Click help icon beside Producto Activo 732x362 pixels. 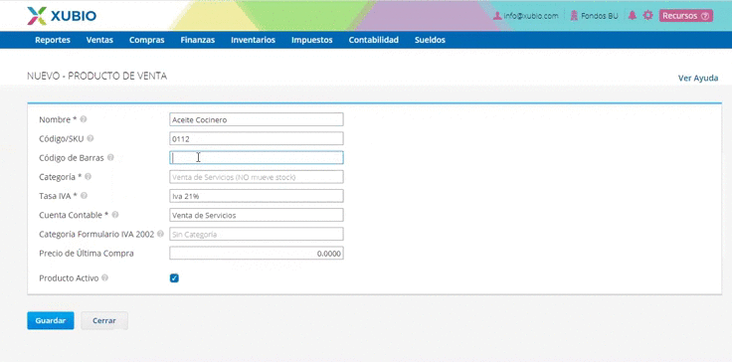[x=105, y=277]
